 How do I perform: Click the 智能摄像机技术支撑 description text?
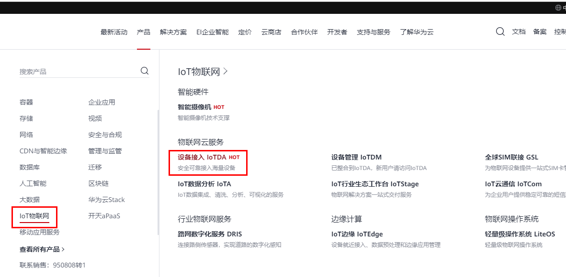click(204, 118)
